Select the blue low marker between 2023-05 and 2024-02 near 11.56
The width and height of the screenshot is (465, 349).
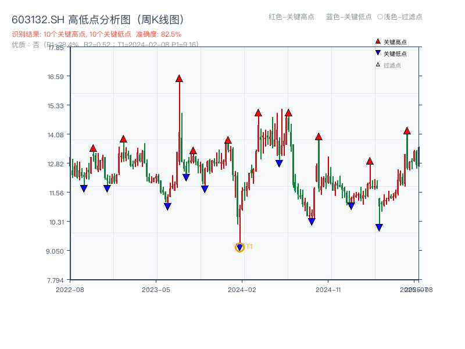pyautogui.click(x=205, y=189)
